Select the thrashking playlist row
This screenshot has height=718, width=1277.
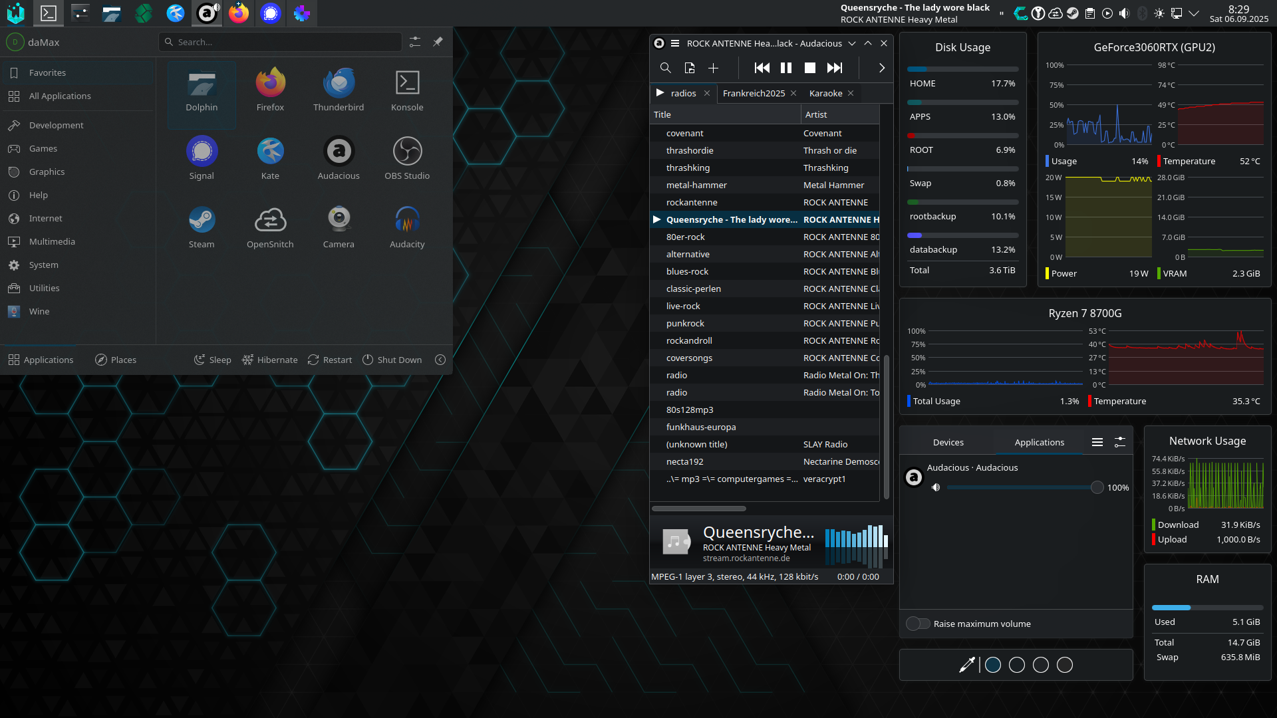[765, 168]
